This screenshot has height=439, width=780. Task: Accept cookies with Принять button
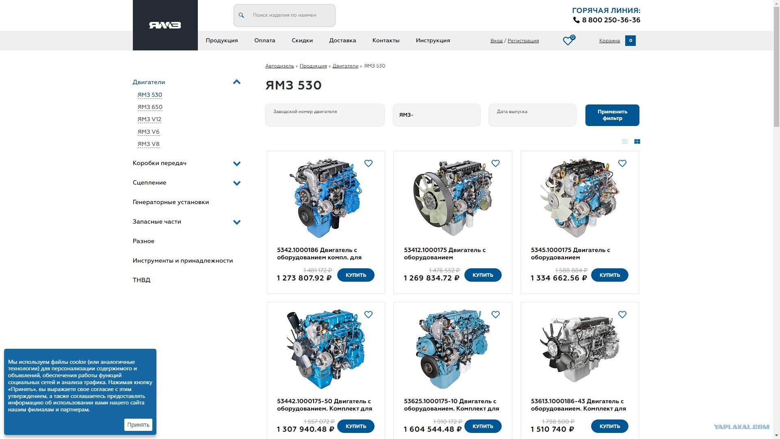pos(138,425)
